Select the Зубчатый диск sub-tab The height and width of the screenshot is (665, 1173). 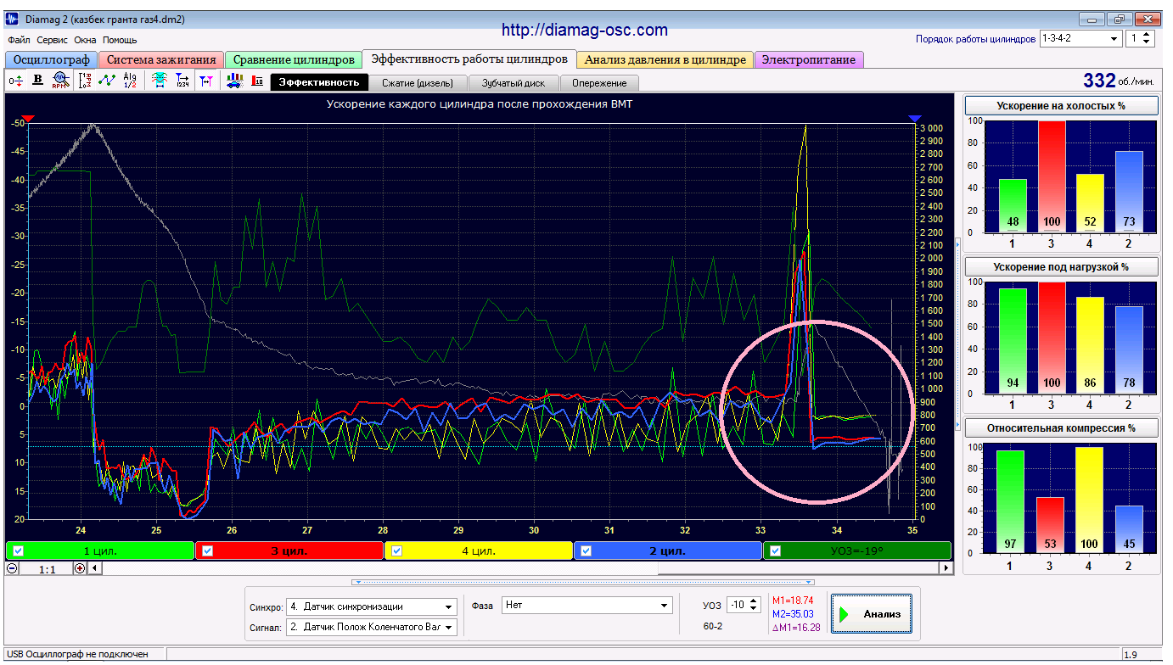[x=514, y=83]
